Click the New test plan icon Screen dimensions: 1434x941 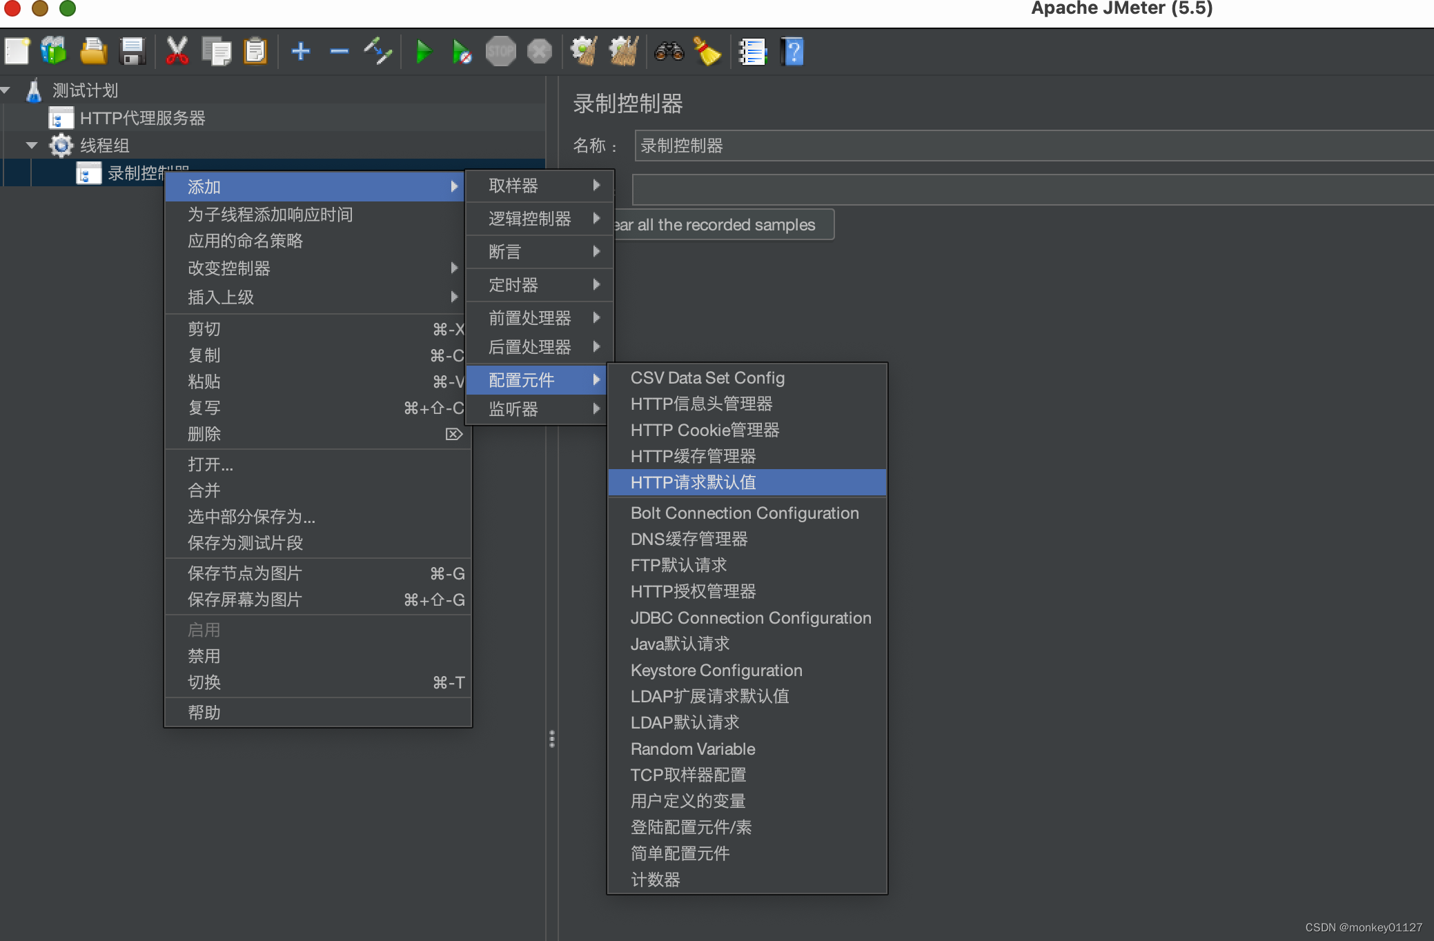pyautogui.click(x=17, y=52)
